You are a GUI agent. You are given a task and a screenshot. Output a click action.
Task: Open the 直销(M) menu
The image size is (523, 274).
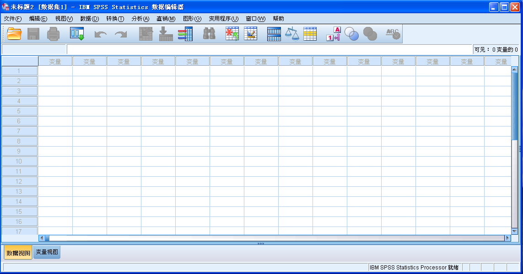(166, 19)
